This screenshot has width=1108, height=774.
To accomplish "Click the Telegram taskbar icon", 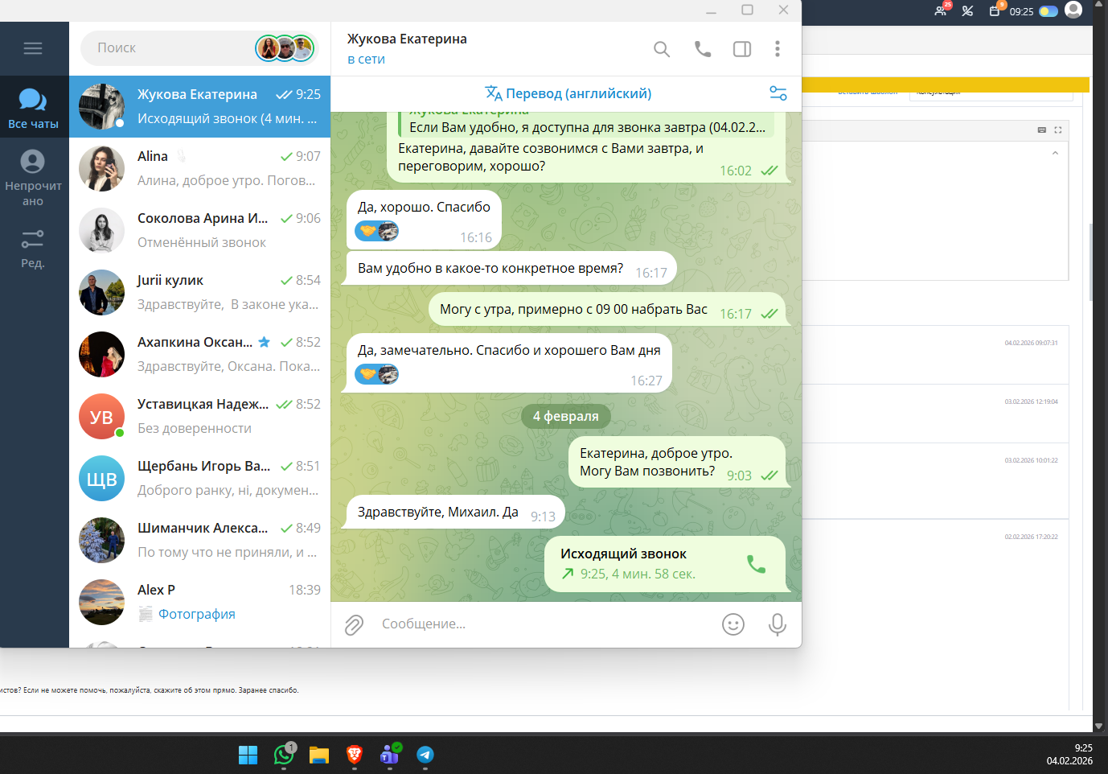I will click(425, 755).
